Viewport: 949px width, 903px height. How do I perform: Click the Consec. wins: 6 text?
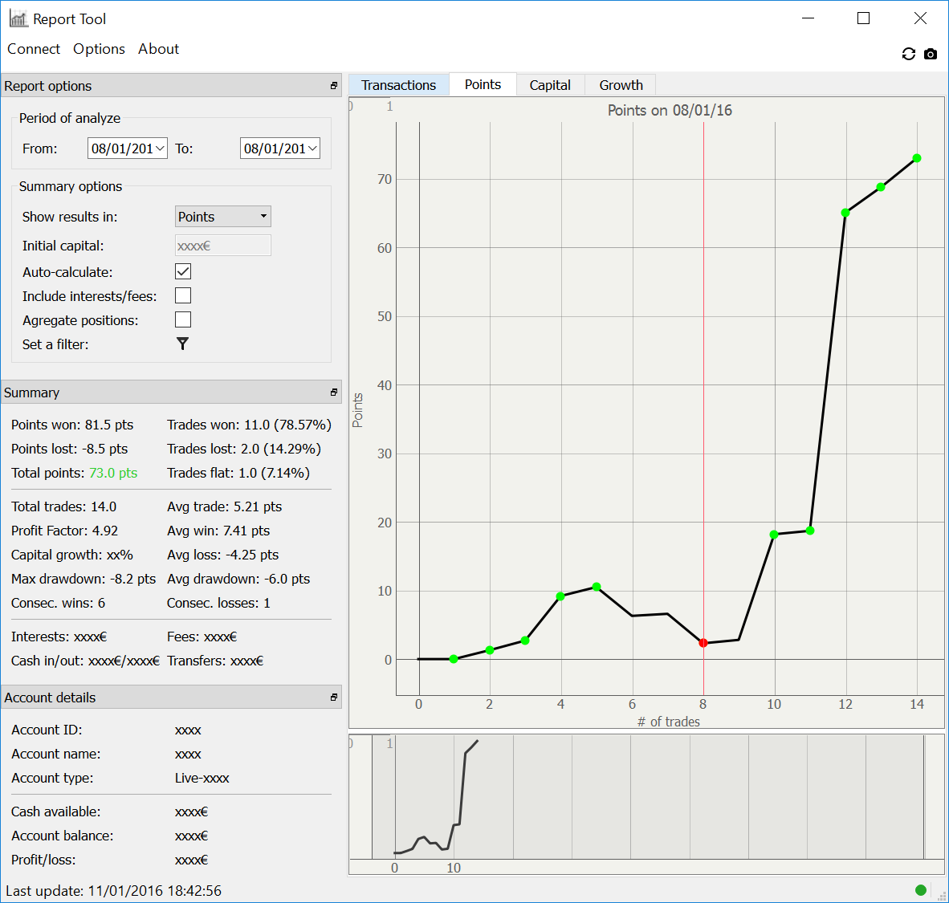pos(58,604)
